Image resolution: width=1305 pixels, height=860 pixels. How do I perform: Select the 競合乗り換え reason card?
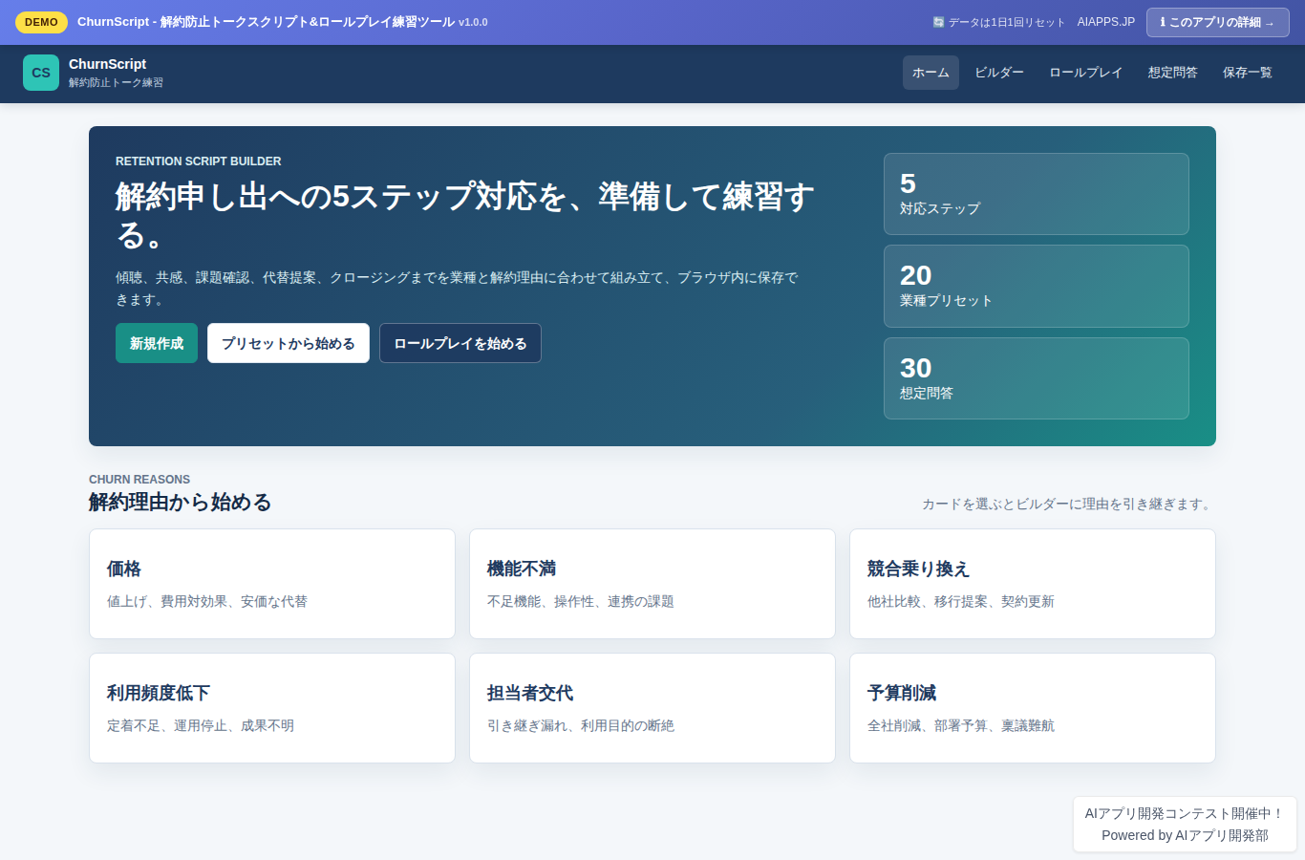1033,584
